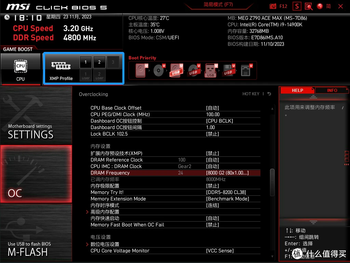This screenshot has width=350, height=263.
Task: Open 内存时序模式 setting
Action: click(175, 205)
